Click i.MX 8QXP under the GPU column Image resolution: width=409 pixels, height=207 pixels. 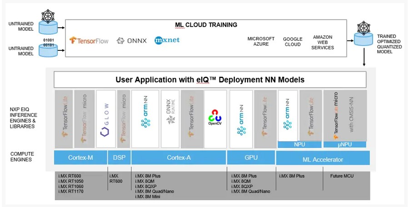coord(242,187)
